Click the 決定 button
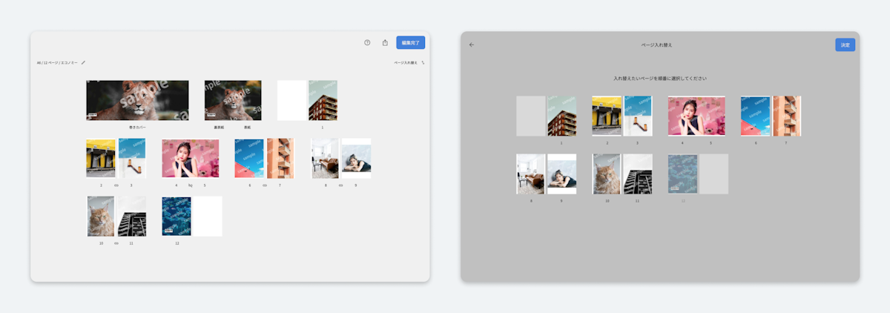Viewport: 890px width, 313px height. coord(845,45)
